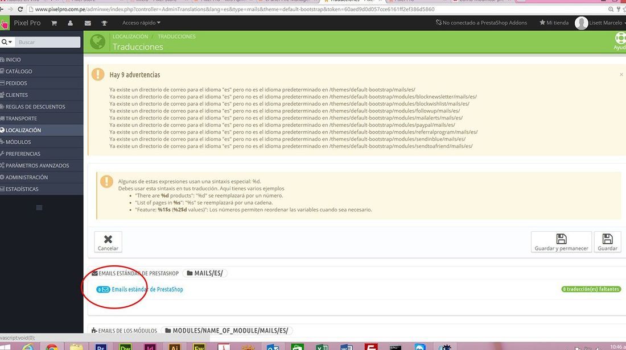Viewport: 626px width, 350px height.
Task: Reload the page with browser refresh button
Action: (20, 9)
